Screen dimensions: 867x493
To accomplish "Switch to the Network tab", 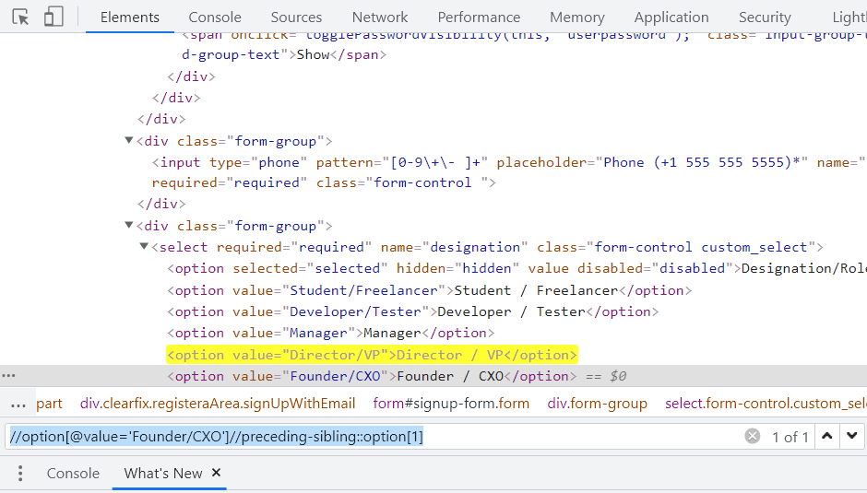I will click(380, 18).
